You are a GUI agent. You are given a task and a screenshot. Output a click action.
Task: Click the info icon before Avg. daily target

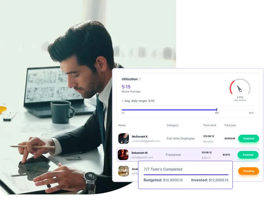coord(123,101)
